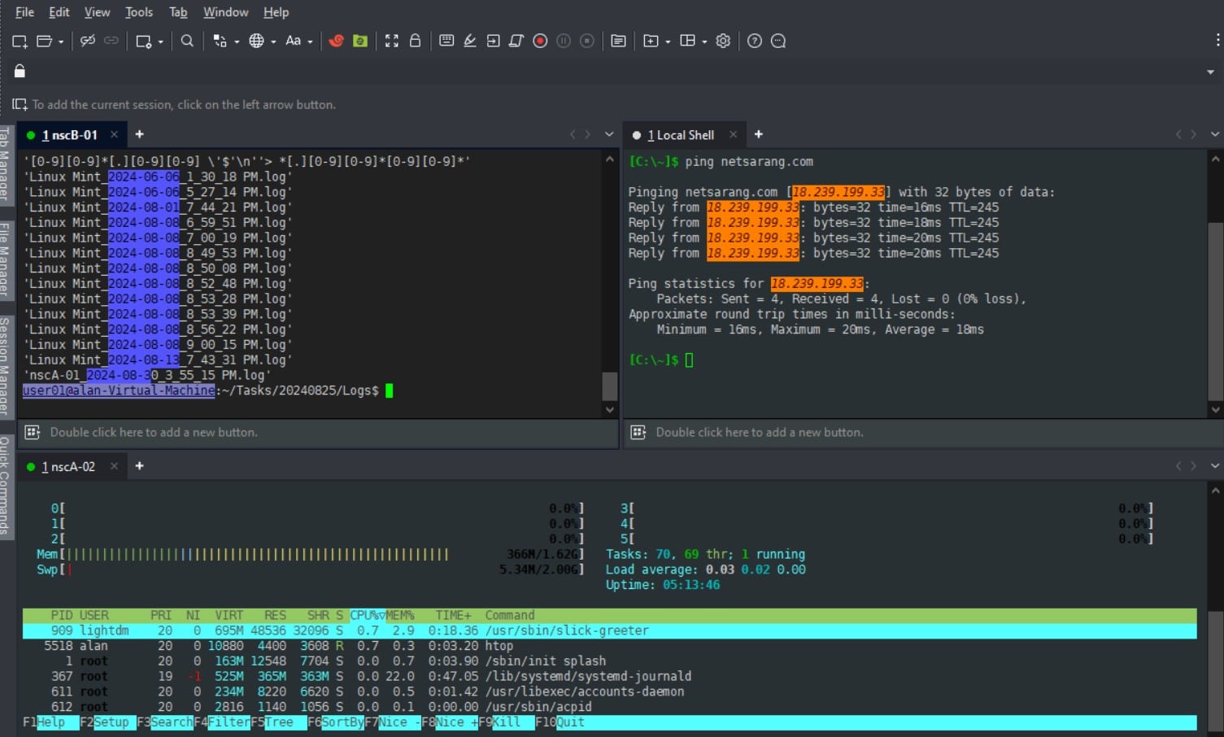Open tab list dropdown in nscA-02 pane
1224x737 pixels.
tap(1215, 466)
